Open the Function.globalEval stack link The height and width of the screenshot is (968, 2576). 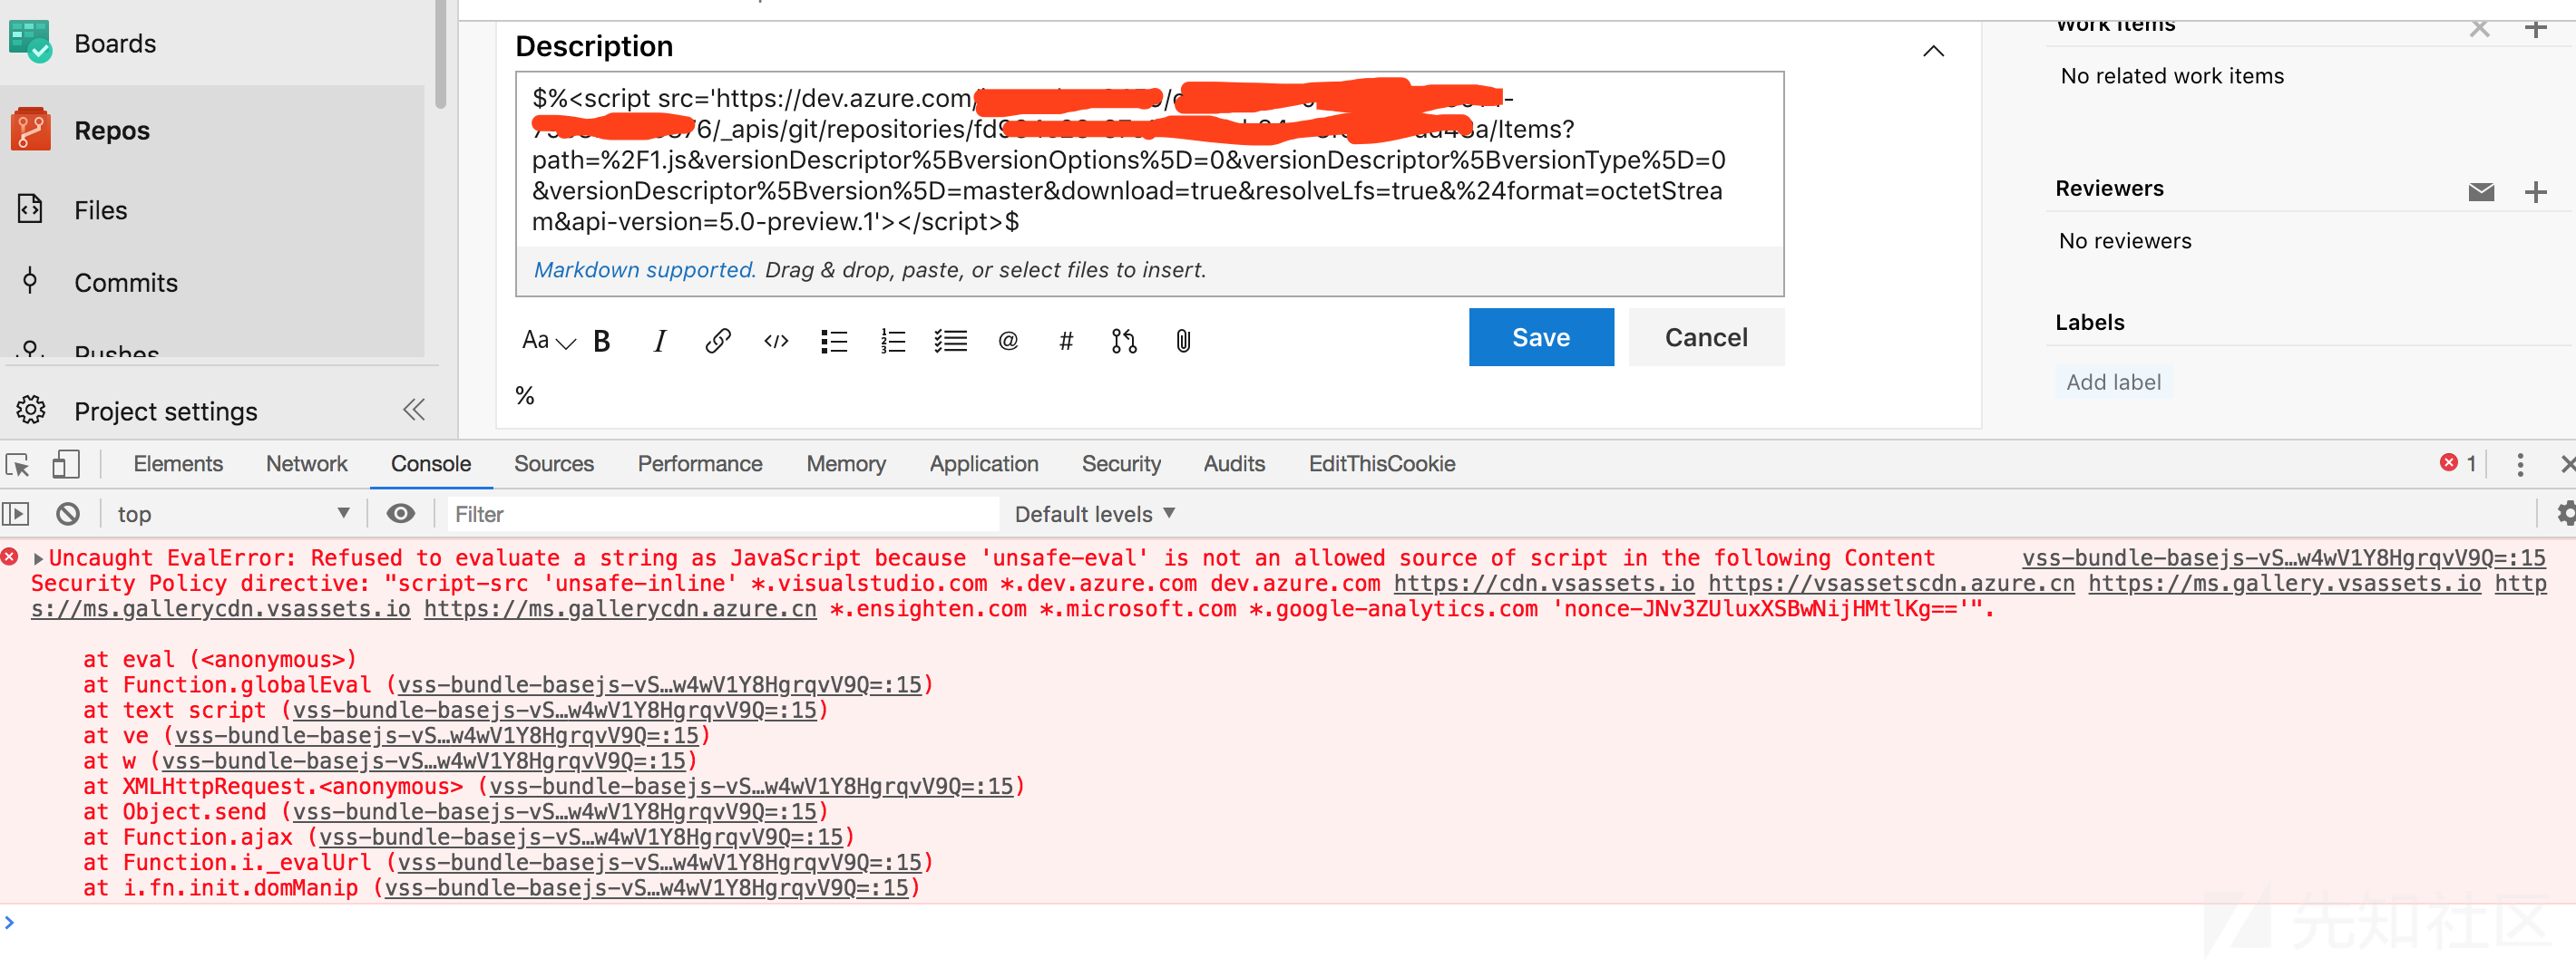(659, 684)
